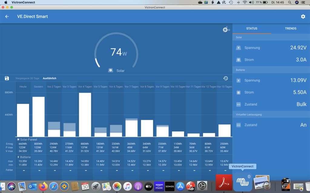Open Launchpad rocket from the Dock

[96, 186]
